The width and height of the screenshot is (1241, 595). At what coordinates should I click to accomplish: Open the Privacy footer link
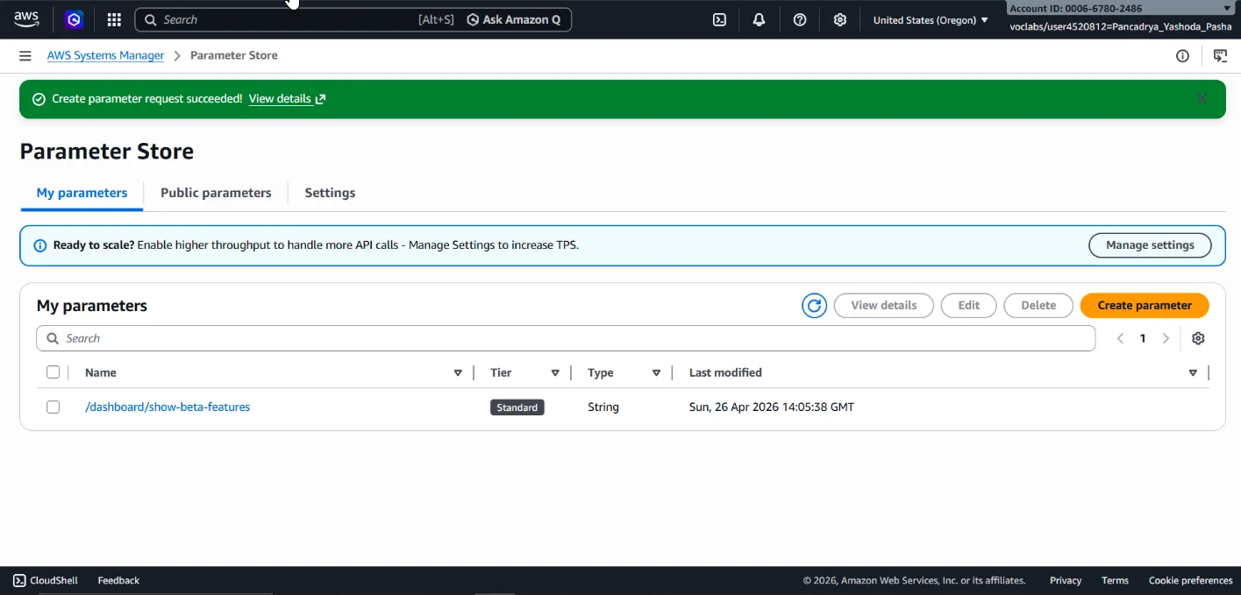(1066, 580)
